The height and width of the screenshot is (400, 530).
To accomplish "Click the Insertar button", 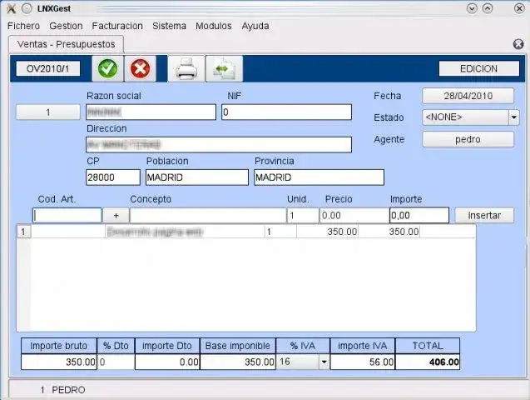I will click(484, 216).
